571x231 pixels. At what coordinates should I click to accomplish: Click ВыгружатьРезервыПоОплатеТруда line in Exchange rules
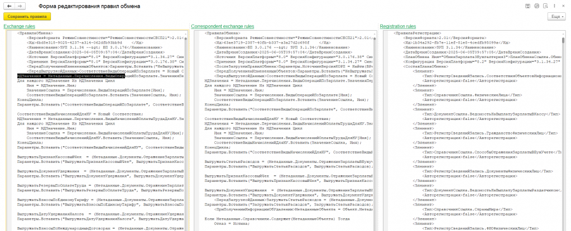(x=100, y=185)
